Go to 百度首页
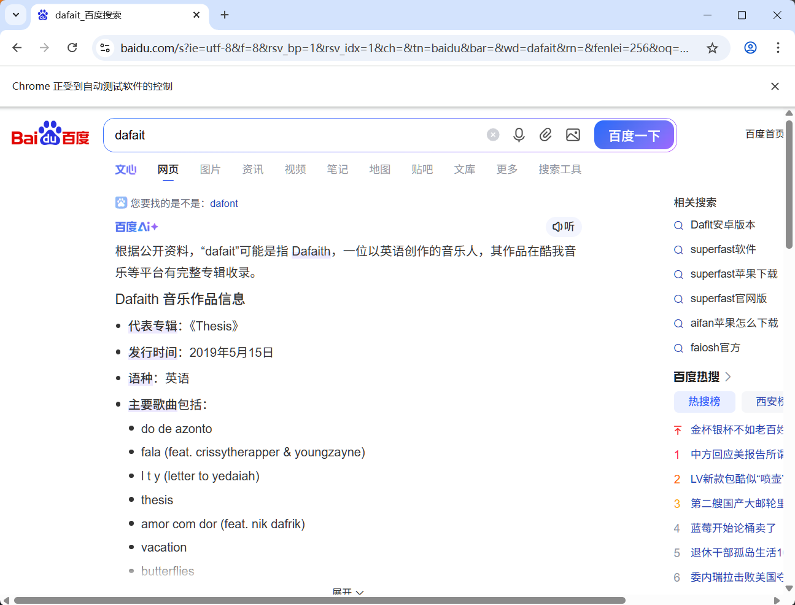This screenshot has height=605, width=795. coord(765,134)
